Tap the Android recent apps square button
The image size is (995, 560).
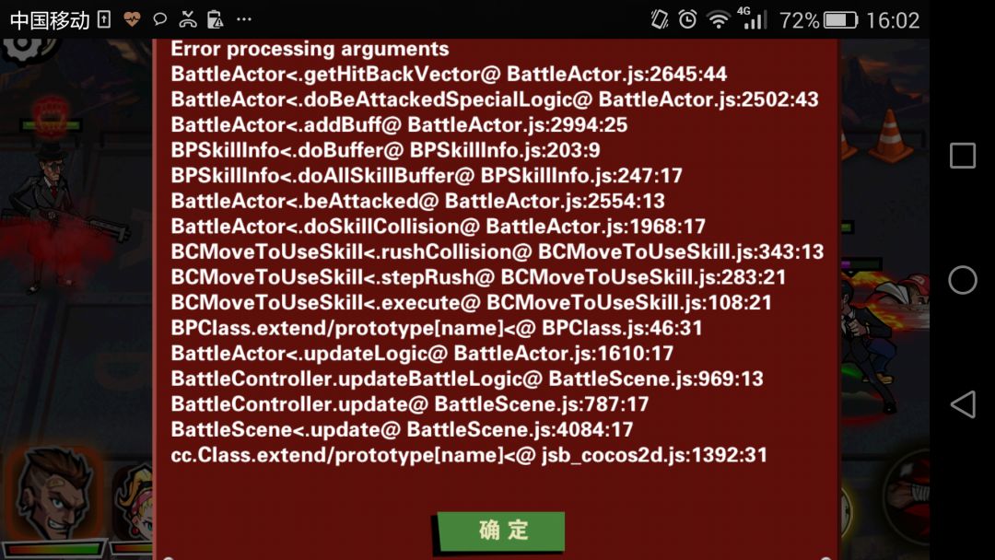(962, 156)
